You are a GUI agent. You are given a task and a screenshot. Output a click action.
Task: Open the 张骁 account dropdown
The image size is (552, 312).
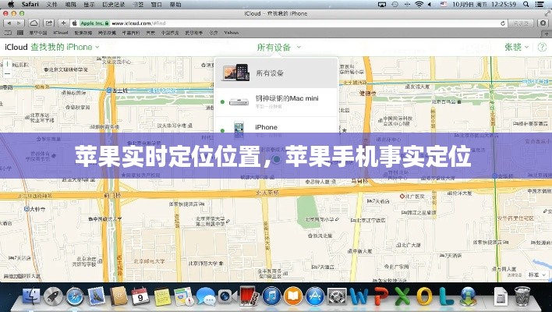click(x=515, y=47)
